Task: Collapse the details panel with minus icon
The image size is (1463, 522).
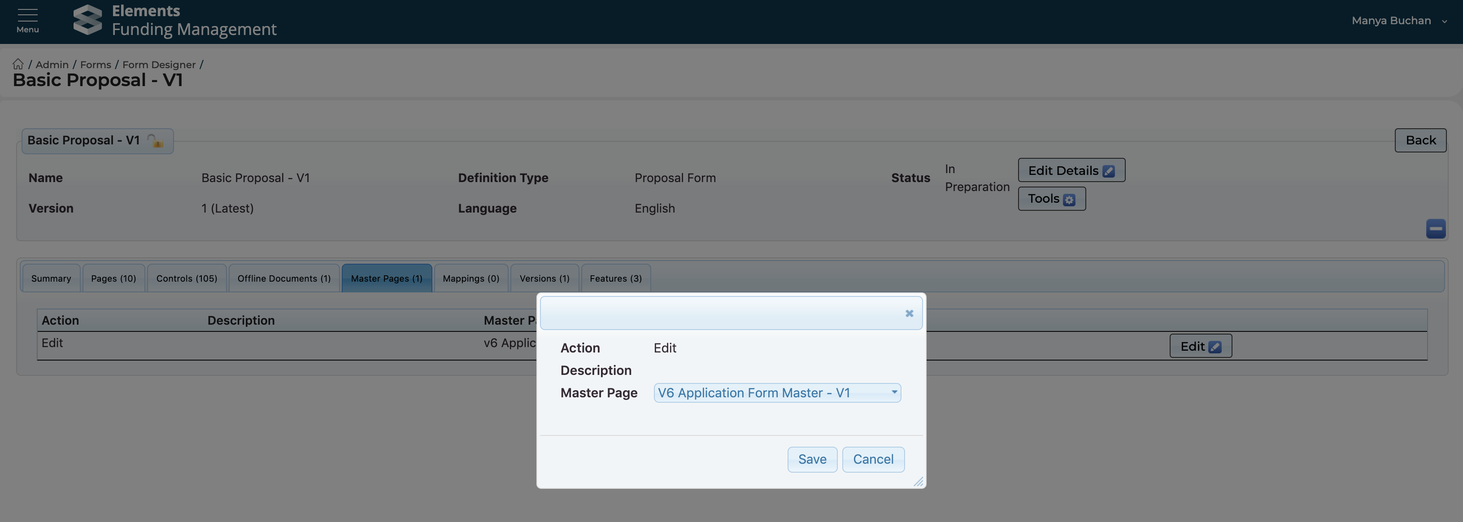Action: click(x=1435, y=229)
